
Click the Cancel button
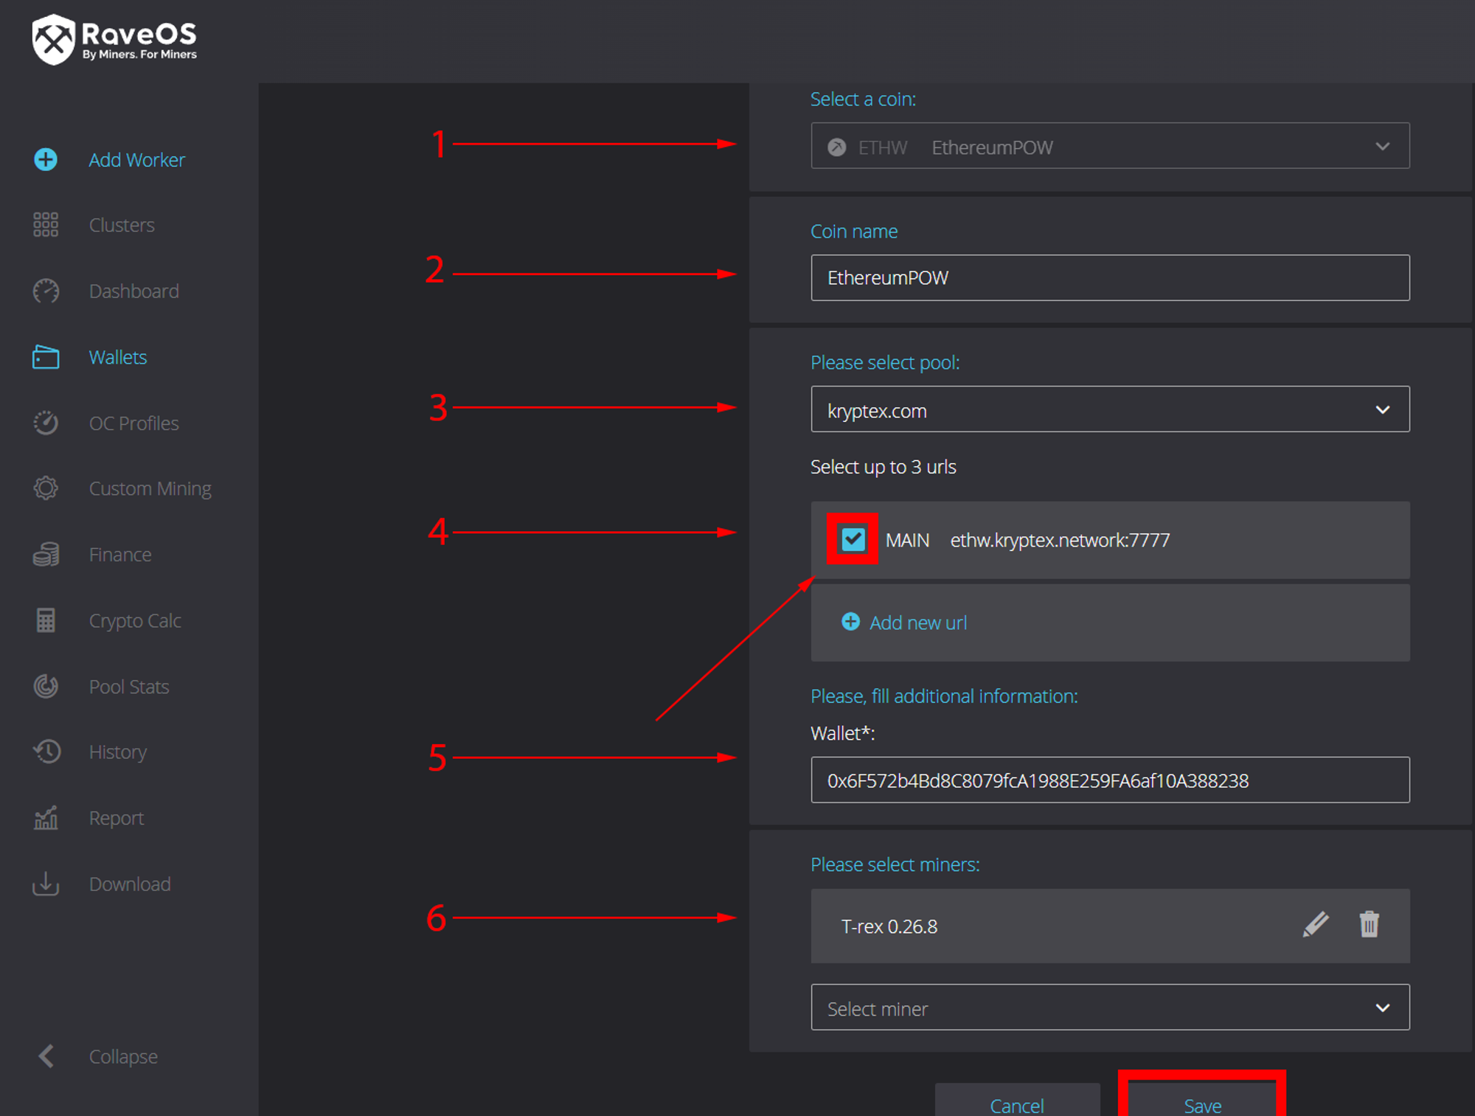coord(1017,1100)
